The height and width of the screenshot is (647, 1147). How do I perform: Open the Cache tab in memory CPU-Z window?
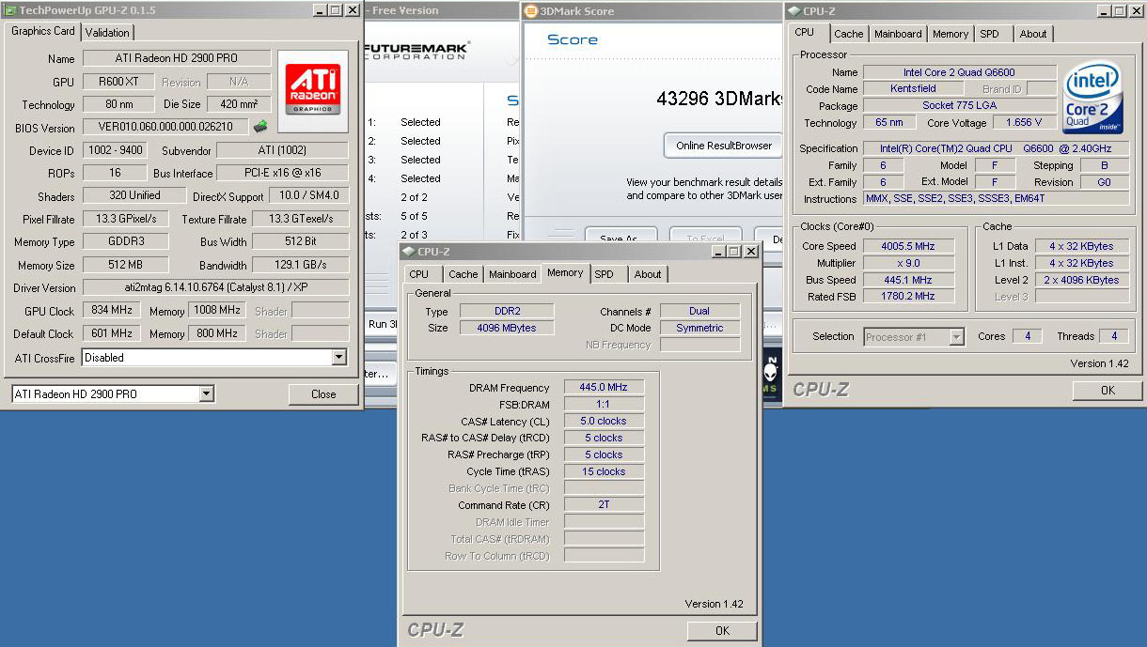463,274
